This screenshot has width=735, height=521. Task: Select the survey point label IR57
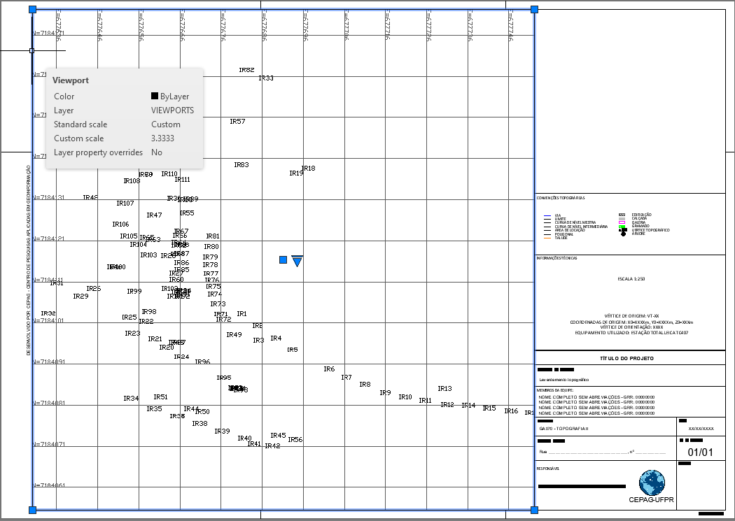[x=237, y=122]
